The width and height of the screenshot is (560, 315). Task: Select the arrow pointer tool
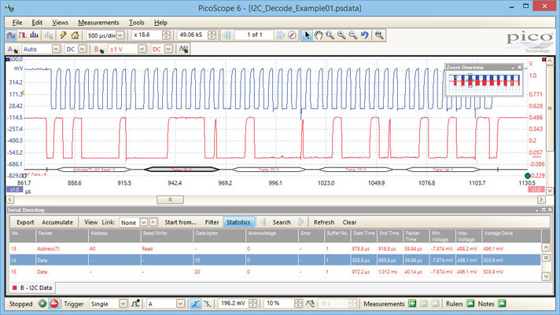coord(307,35)
